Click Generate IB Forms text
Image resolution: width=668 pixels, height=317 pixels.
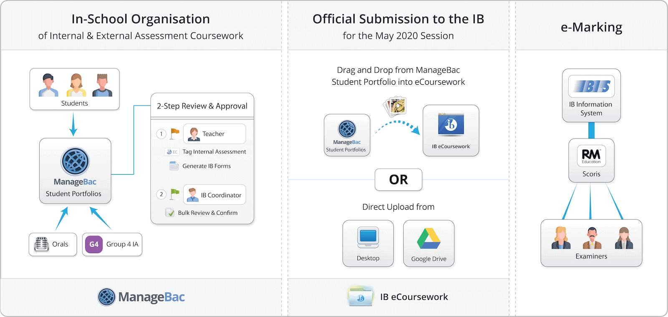coord(207,166)
